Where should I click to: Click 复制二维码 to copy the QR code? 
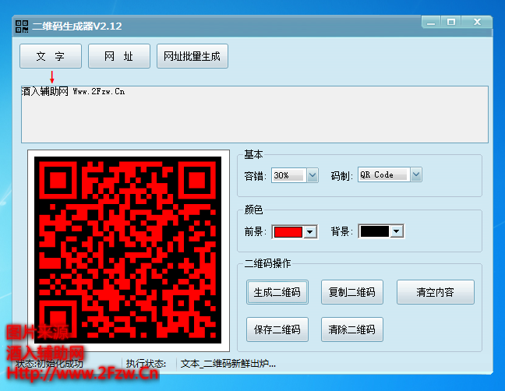point(352,292)
